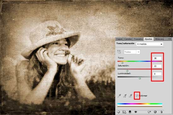Click the Saturación value field showing 22
Image resolution: width=173 pixels, height=115 pixels.
(x=157, y=66)
